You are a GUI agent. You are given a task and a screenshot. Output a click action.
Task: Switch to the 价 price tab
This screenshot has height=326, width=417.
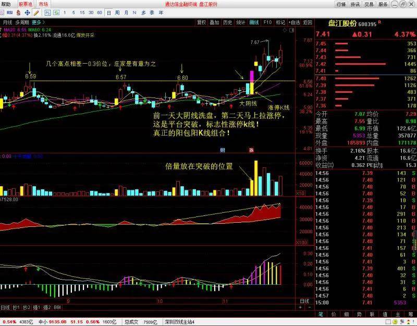334,315
